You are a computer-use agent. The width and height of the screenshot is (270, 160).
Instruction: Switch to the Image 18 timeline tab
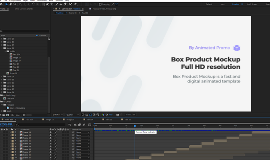point(50,120)
